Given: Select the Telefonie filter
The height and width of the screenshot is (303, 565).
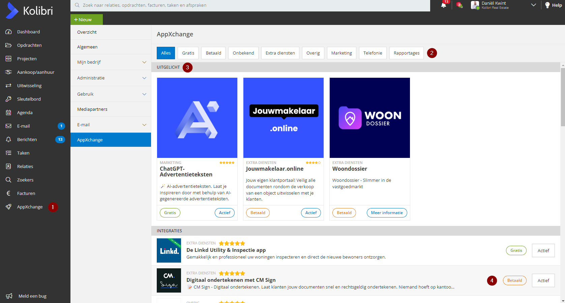Looking at the screenshot, I should point(373,53).
